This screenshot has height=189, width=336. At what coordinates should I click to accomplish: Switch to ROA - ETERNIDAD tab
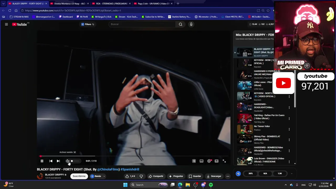111,4
